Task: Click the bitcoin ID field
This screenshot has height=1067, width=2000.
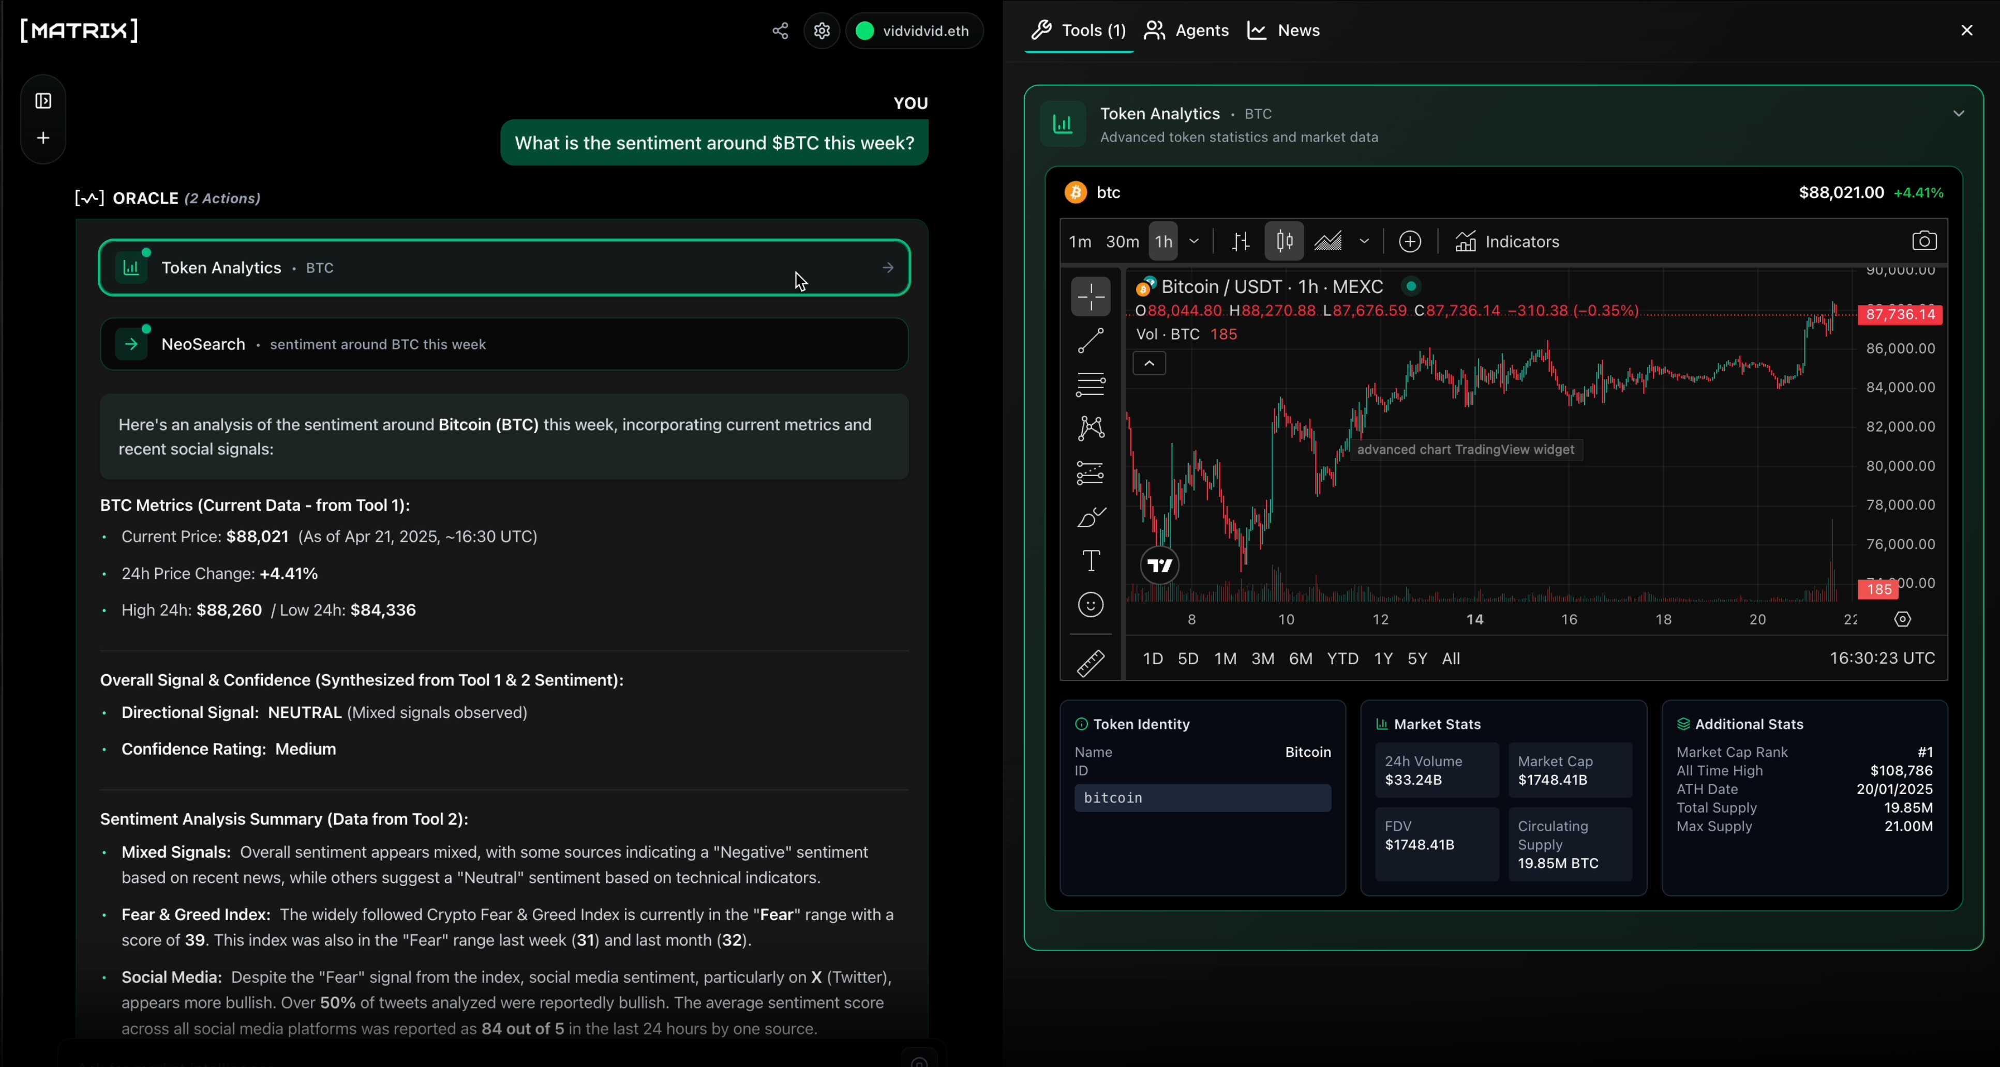Action: (1203, 798)
